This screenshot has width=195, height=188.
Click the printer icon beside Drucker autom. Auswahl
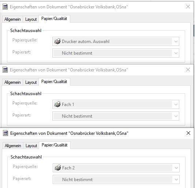point(57,42)
